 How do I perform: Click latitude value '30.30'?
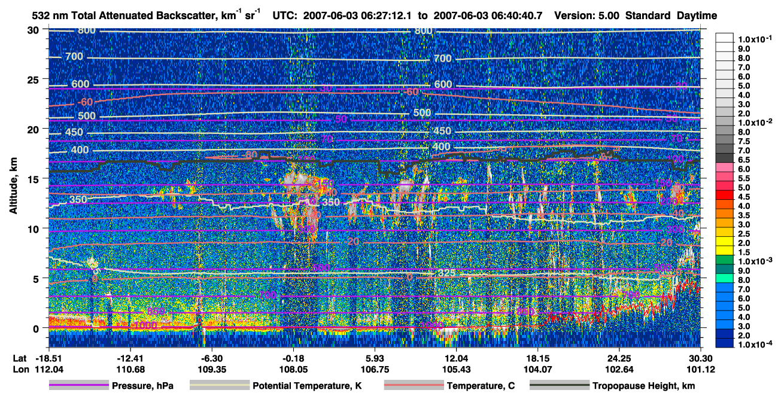click(701, 358)
